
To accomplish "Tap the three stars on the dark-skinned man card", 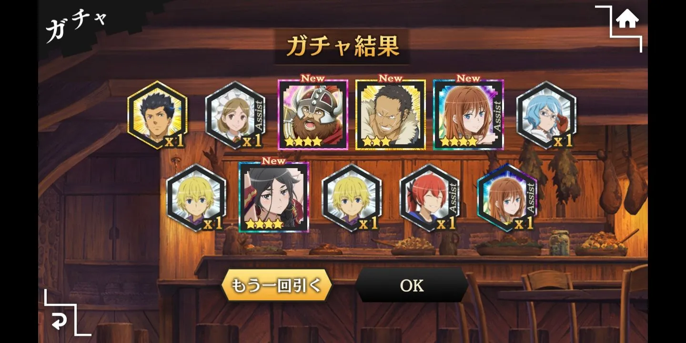I will 376,141.
